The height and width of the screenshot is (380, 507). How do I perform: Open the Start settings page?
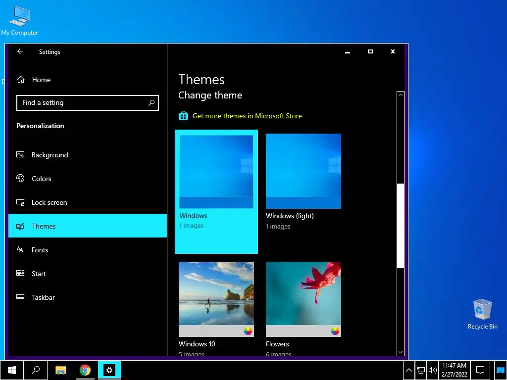click(87, 274)
